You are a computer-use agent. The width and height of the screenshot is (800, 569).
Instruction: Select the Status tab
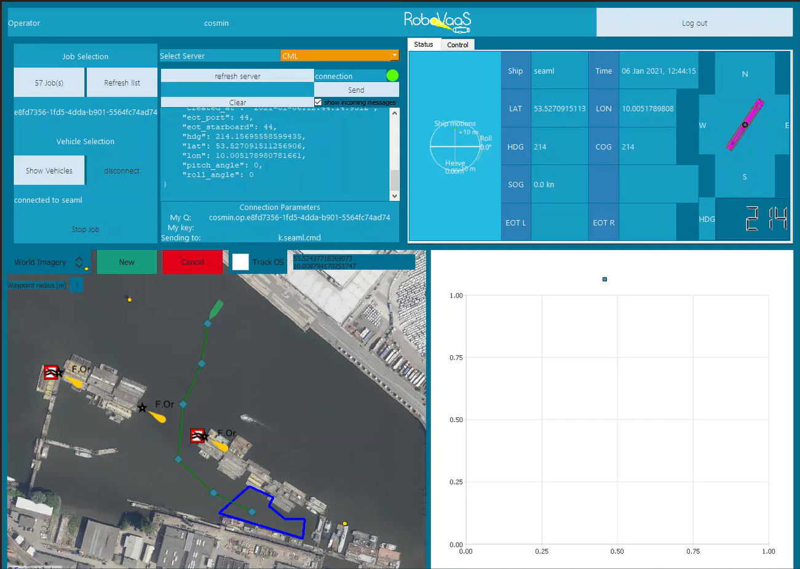point(423,45)
